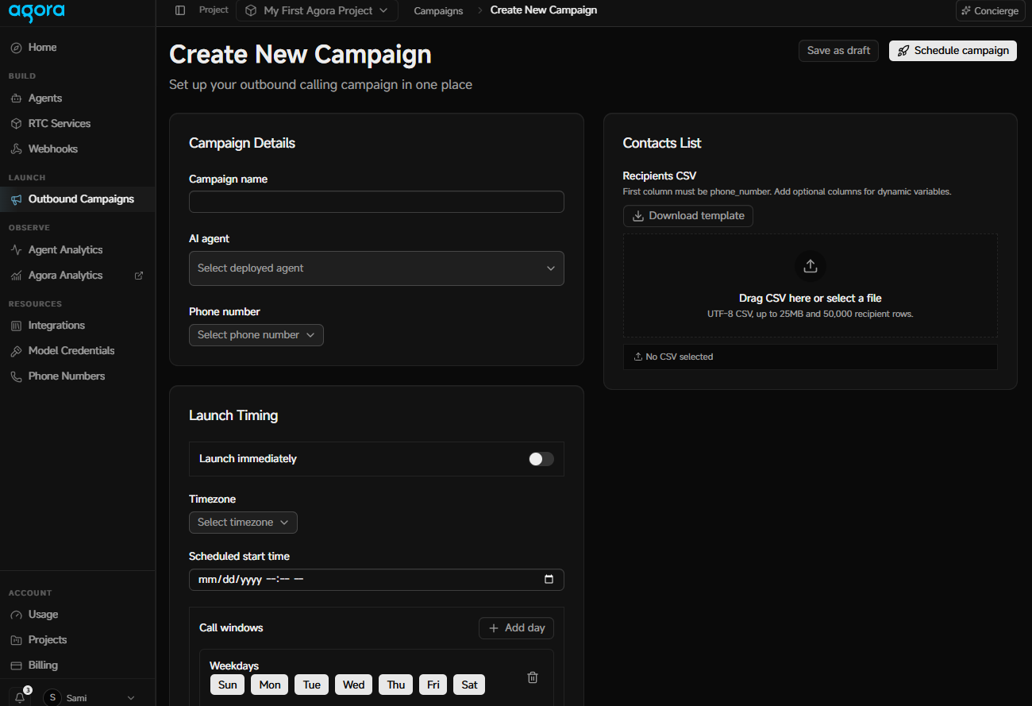Navigate to Campaigns breadcrumb link
The width and height of the screenshot is (1032, 706).
click(x=438, y=11)
